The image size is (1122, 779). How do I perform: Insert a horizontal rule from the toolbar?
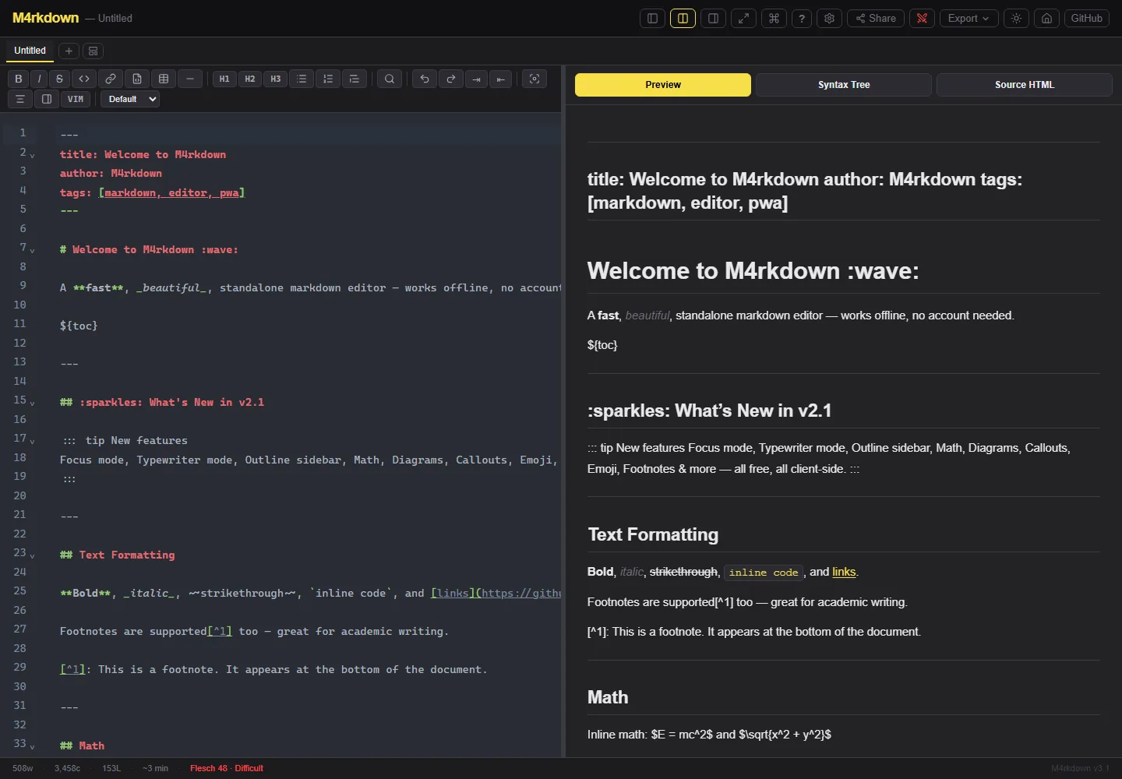190,79
